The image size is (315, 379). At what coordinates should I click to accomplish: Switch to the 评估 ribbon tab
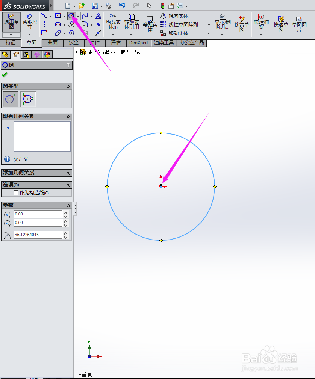click(x=115, y=43)
